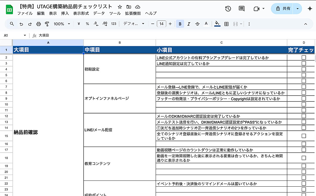This screenshot has height=196, width=316.
Task: Open the font family デフォ... dropdown
Action: 134,24
